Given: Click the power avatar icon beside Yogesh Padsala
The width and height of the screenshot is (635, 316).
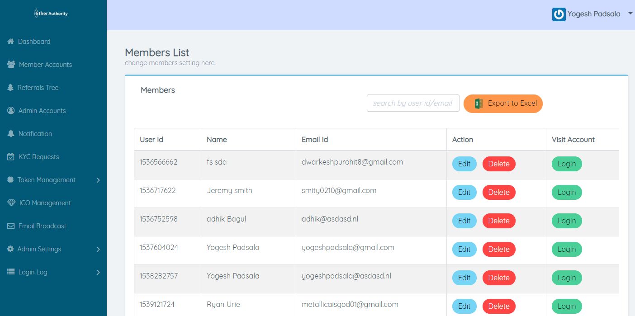Looking at the screenshot, I should pos(559,14).
